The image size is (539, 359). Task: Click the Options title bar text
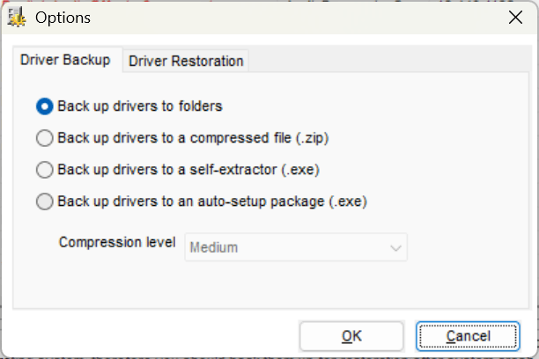(63, 18)
